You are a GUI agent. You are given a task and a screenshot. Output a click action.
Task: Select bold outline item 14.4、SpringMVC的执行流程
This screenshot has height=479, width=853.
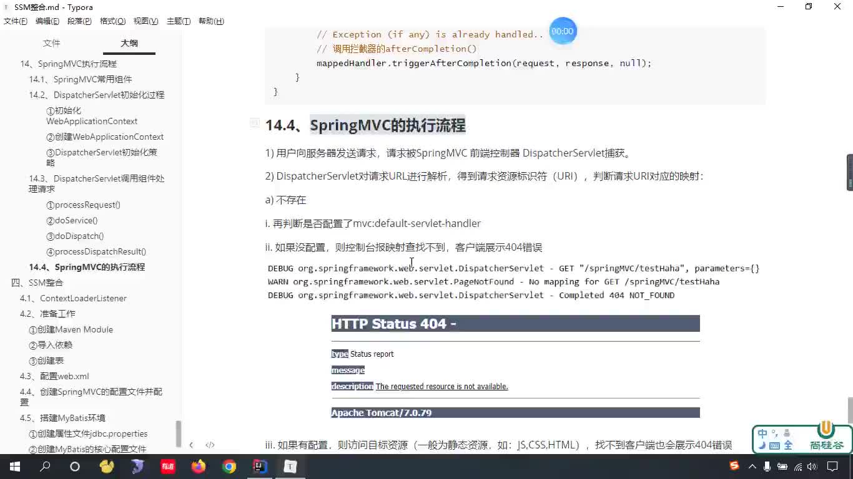(87, 267)
